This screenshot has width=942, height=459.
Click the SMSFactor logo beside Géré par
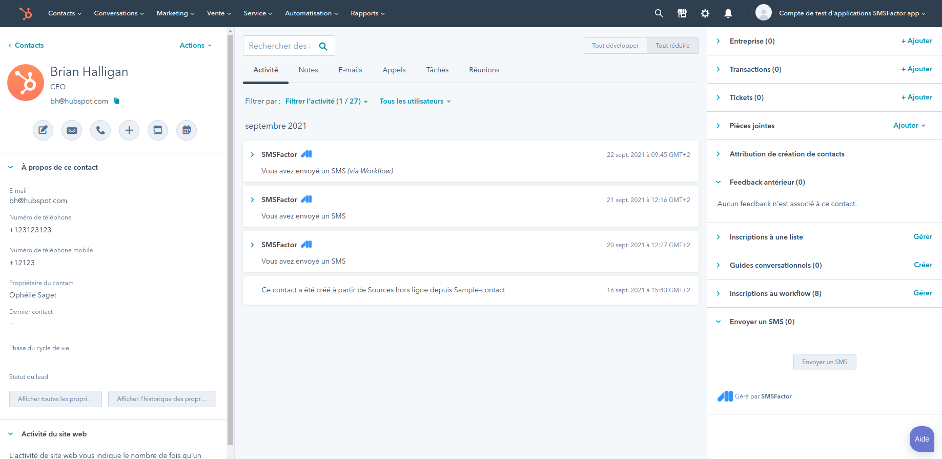(725, 396)
